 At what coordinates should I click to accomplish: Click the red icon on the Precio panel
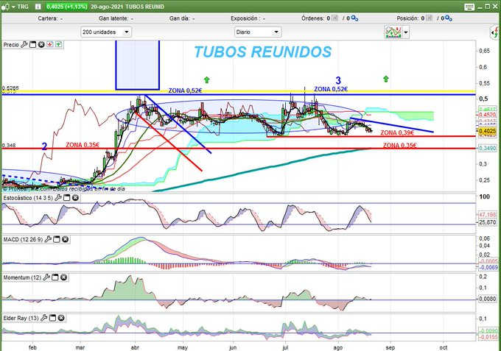[x=50, y=45]
